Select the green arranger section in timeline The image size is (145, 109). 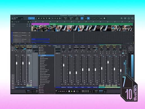91,24
